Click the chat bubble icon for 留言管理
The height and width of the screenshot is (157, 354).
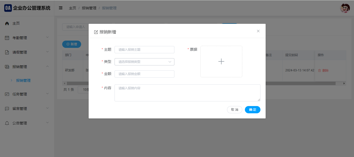click(x=7, y=109)
